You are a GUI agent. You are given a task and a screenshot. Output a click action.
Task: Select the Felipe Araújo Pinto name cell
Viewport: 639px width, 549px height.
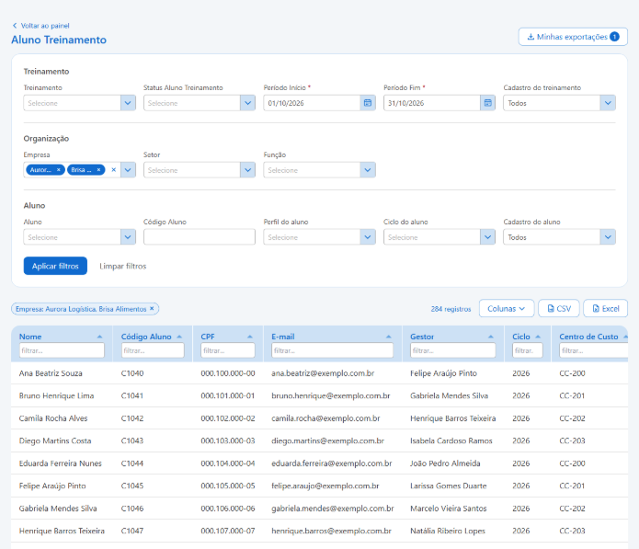52,486
